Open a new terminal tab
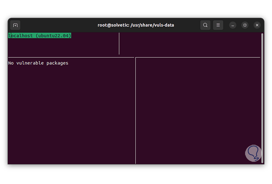Viewport: 272px width, 184px height. click(x=15, y=25)
